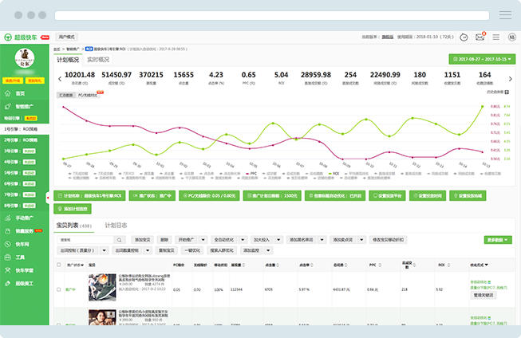
Task: Click the 添加宝贝 button
Action: pyautogui.click(x=143, y=239)
